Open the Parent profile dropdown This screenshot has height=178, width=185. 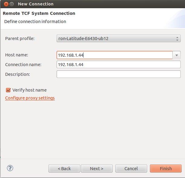[119, 39]
